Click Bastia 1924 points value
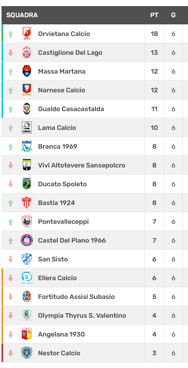Screen dimensions: 188x368 coord(154,203)
